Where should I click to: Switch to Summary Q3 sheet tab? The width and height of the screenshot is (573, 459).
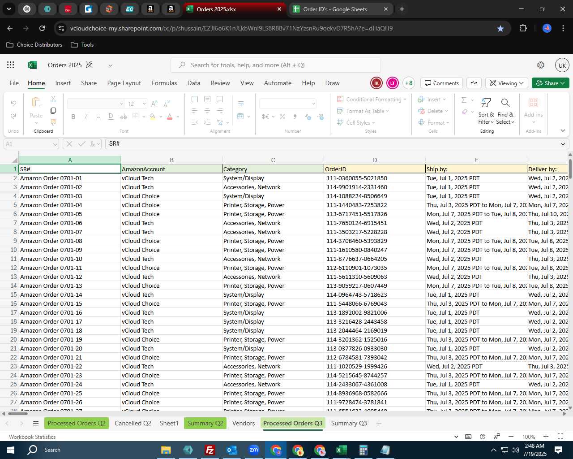[x=349, y=423]
